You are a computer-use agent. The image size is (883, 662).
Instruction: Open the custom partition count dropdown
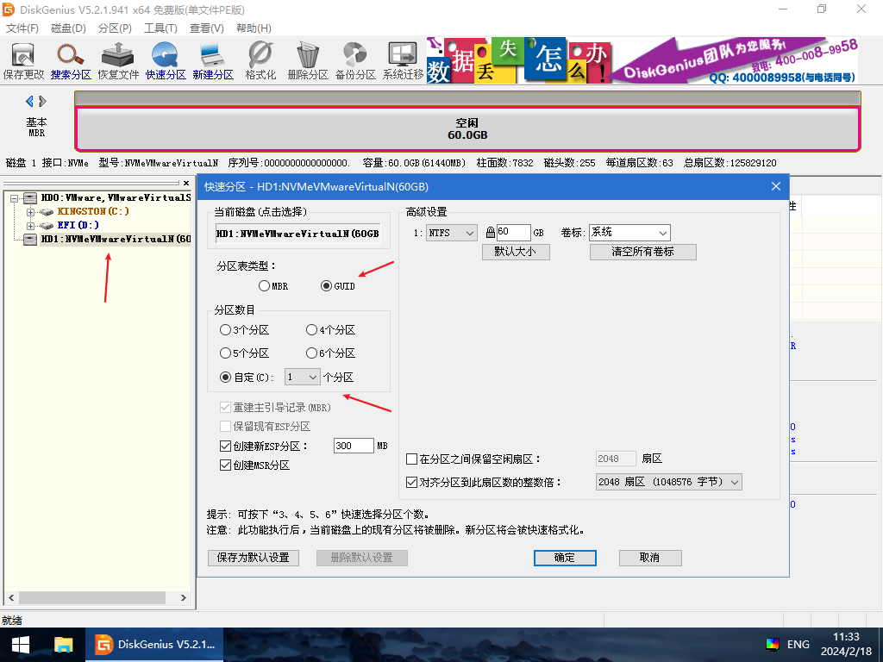click(x=303, y=378)
